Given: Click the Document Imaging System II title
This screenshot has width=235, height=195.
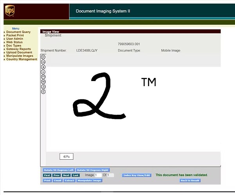Looking at the screenshot, I should click(x=103, y=11).
